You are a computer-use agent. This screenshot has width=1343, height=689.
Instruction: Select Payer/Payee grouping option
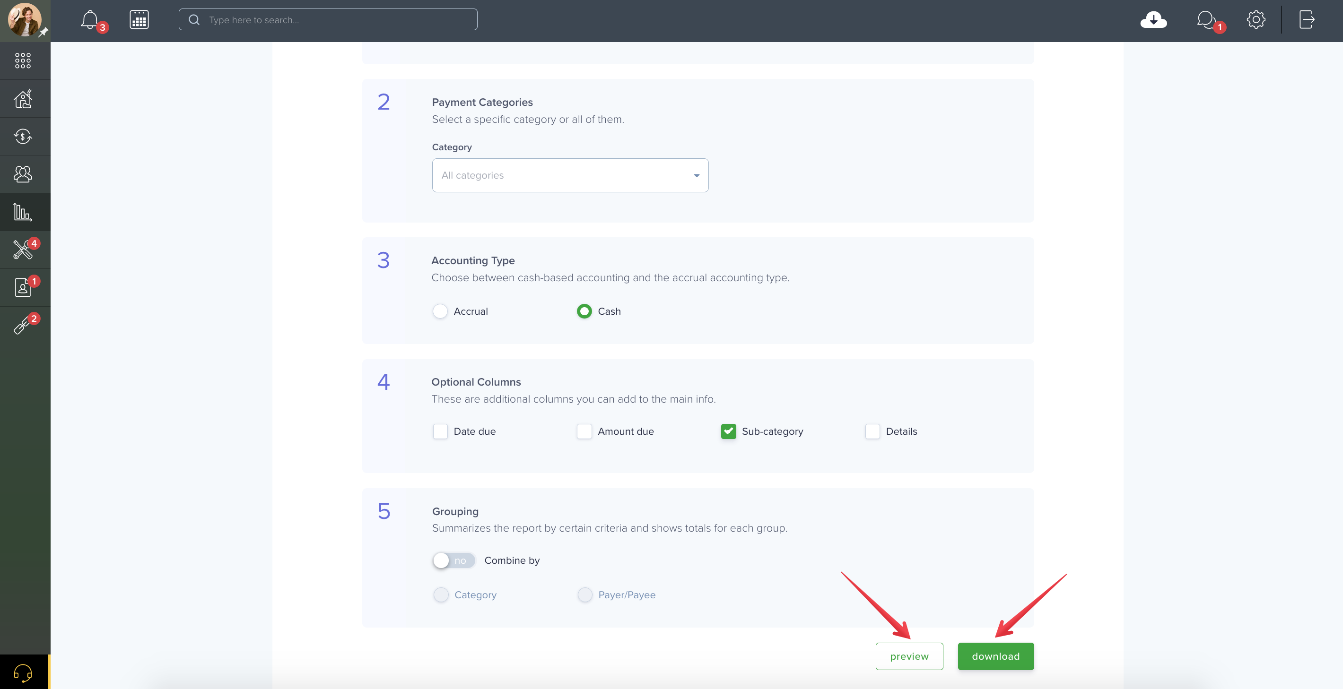585,594
